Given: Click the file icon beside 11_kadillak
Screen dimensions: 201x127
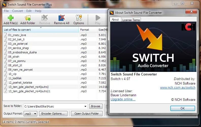Looking at the screenshot, I should pos(5,78).
